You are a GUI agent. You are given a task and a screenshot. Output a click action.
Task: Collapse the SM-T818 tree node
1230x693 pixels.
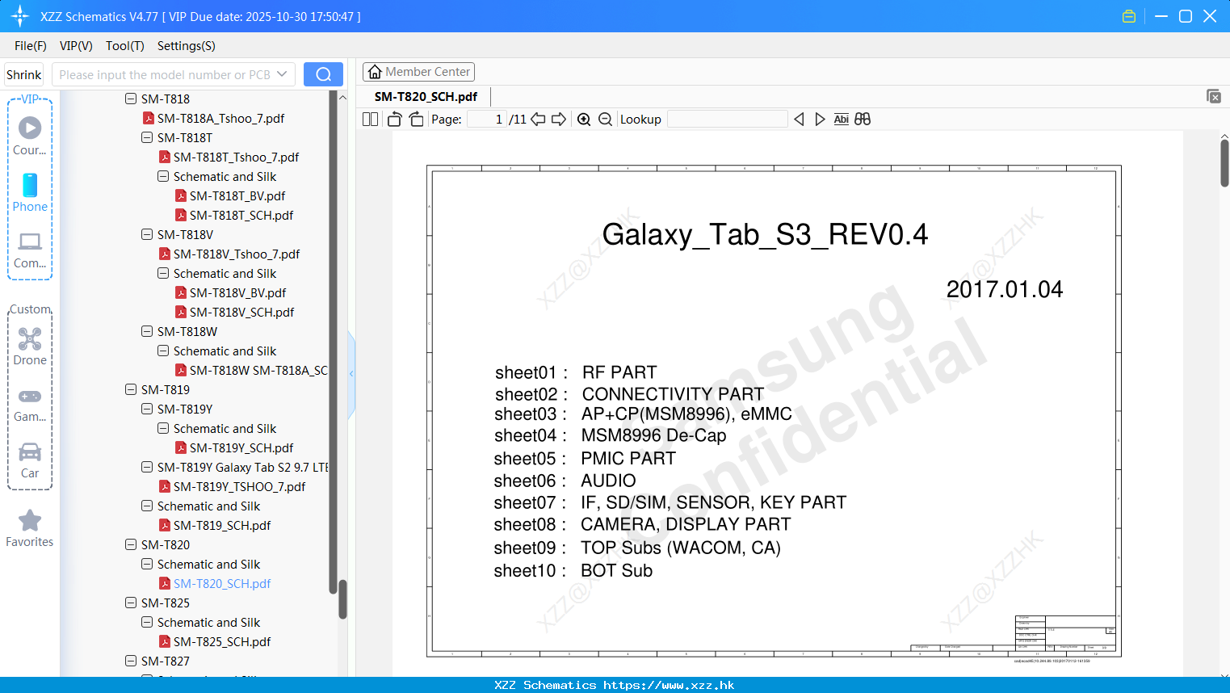tap(131, 99)
